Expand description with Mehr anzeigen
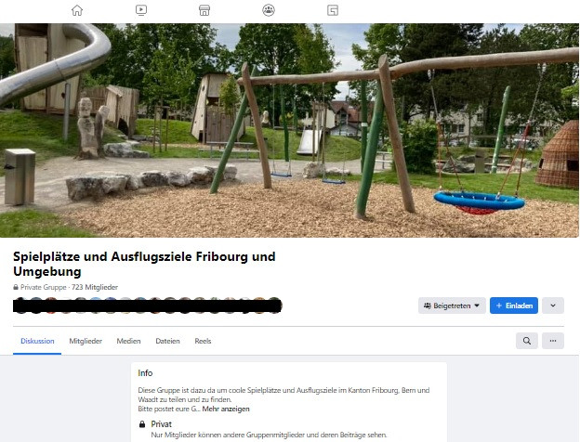Screen dimensions: 580x442 pyautogui.click(x=226, y=409)
